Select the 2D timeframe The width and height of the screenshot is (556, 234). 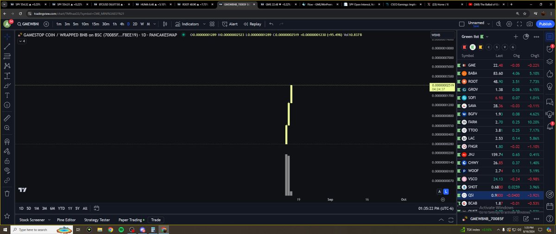pyautogui.click(x=135, y=24)
